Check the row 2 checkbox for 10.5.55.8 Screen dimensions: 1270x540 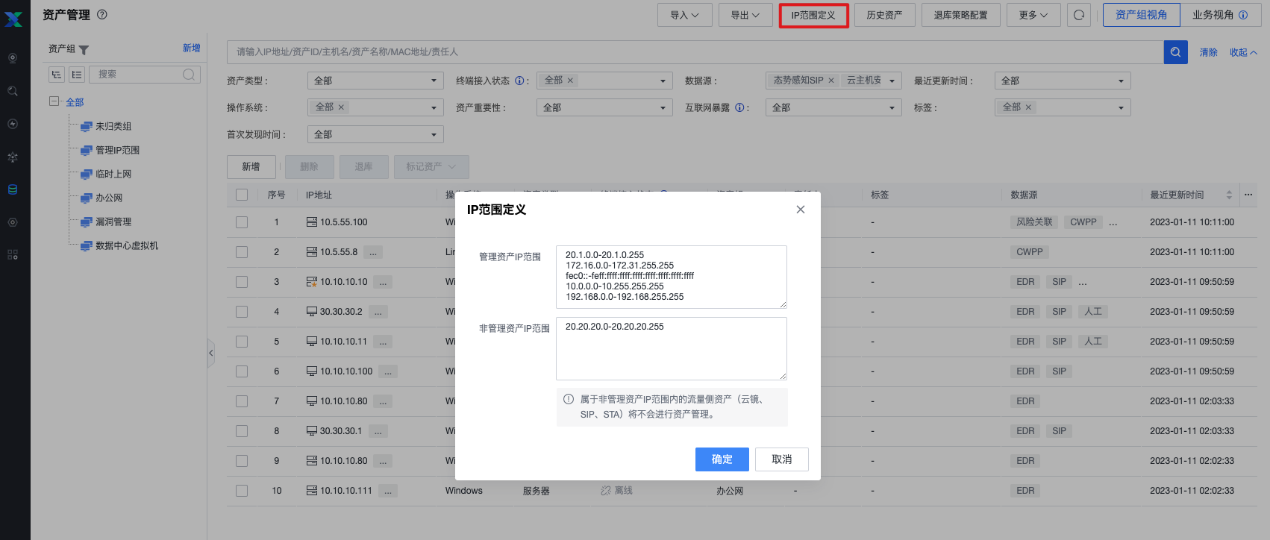pos(242,252)
